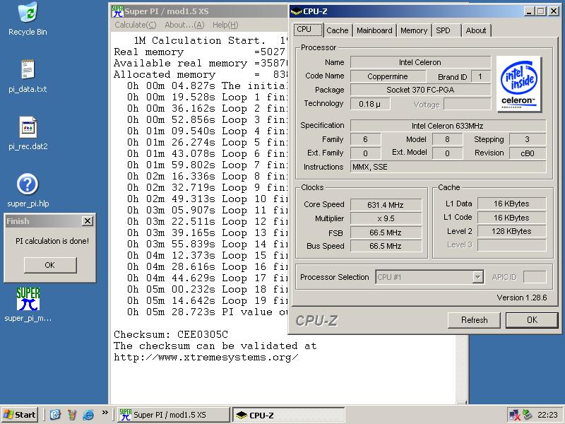Click Show Desktop icon in quick launch

click(55, 415)
